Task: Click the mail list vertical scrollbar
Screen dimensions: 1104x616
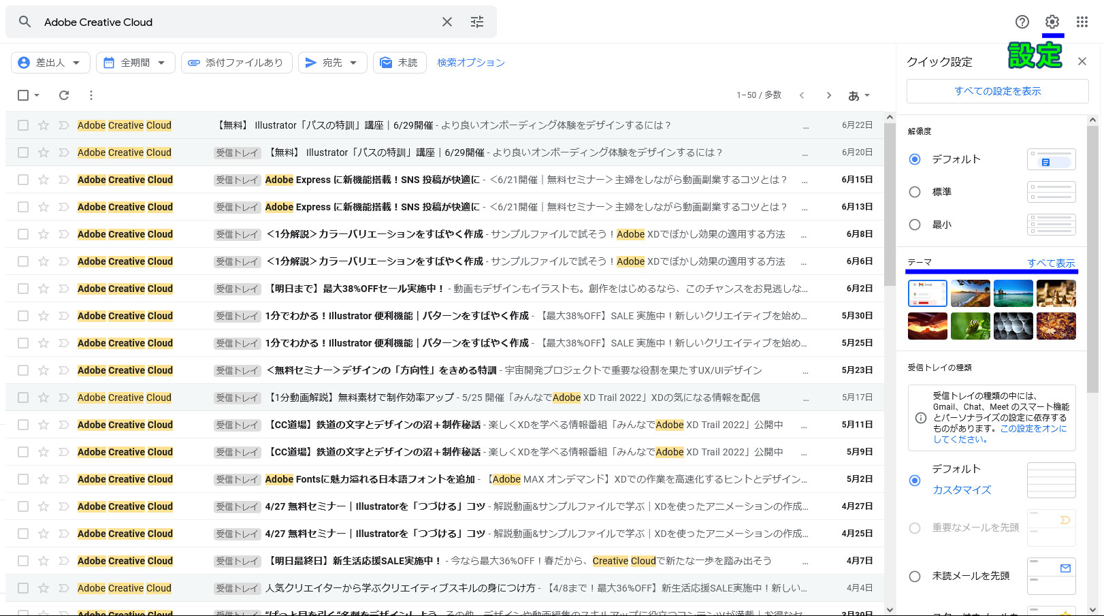Action: (x=890, y=204)
